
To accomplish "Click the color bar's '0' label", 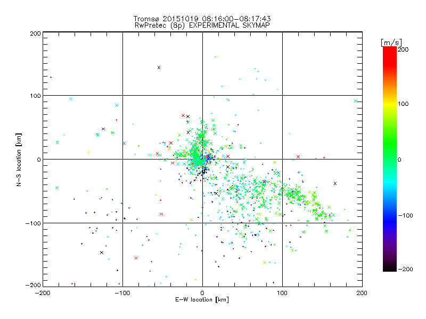I will [x=399, y=159].
